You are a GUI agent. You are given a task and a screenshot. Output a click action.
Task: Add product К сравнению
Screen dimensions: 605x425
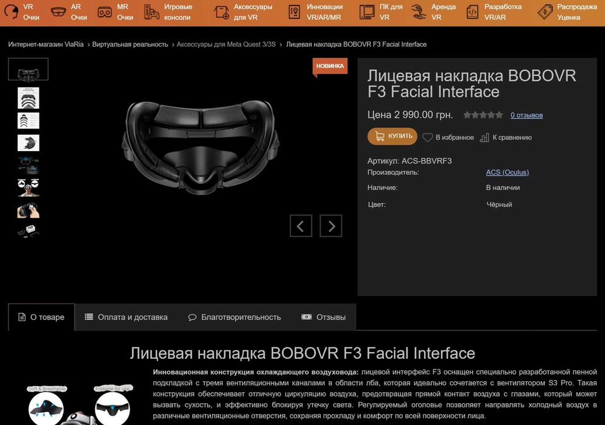click(506, 137)
